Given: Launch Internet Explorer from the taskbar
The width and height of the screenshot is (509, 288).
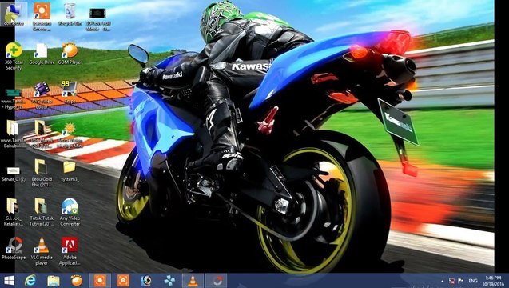Looking at the screenshot, I should [30, 281].
